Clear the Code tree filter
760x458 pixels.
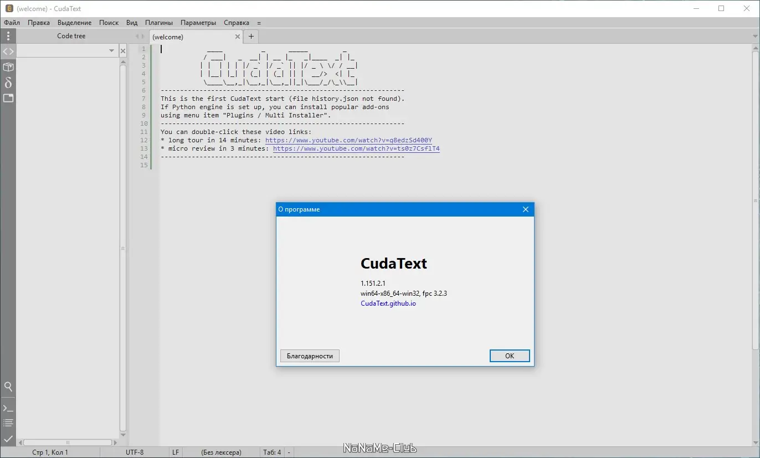[x=123, y=51]
